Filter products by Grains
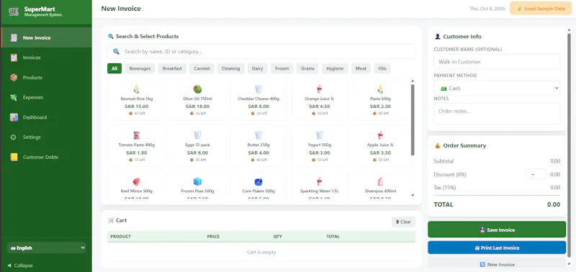Image resolution: width=576 pixels, height=272 pixels. (x=307, y=68)
